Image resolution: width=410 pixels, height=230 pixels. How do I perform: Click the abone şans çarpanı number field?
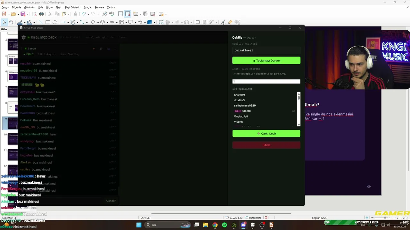pos(266,81)
